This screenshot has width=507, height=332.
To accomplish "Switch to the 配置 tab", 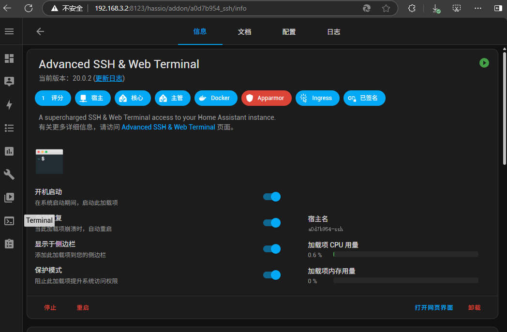I will coord(289,32).
